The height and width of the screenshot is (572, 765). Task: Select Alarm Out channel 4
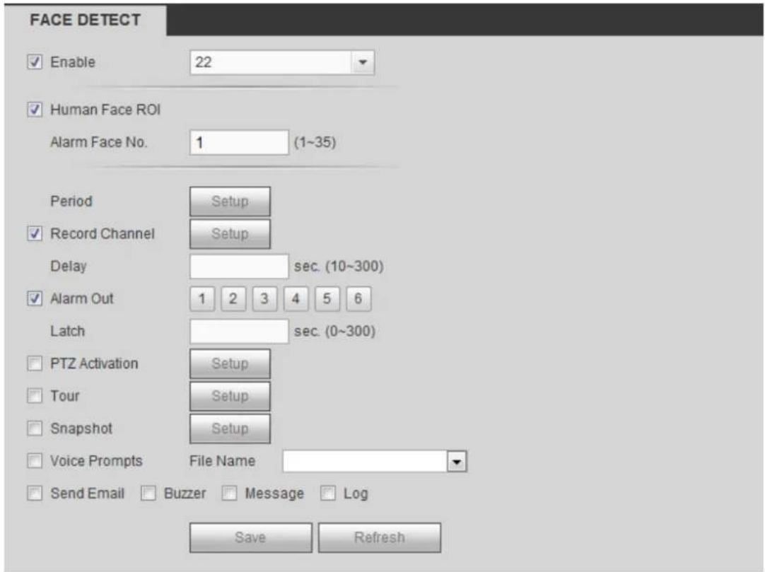click(x=296, y=298)
